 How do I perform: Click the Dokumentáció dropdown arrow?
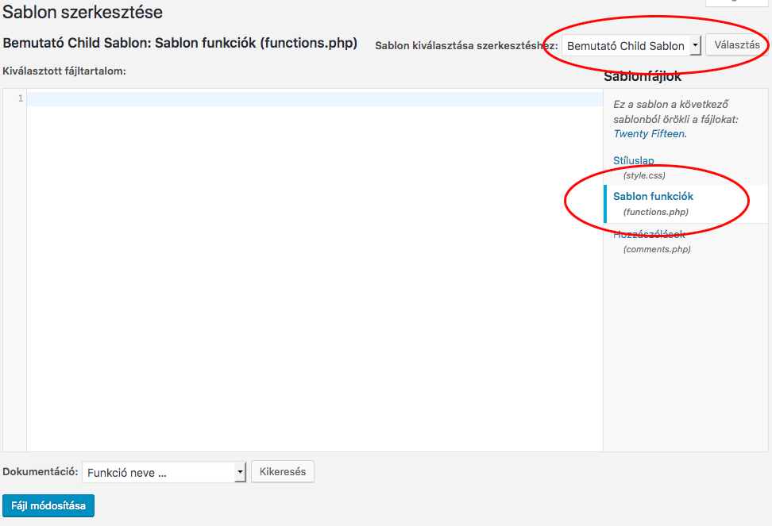[240, 473]
